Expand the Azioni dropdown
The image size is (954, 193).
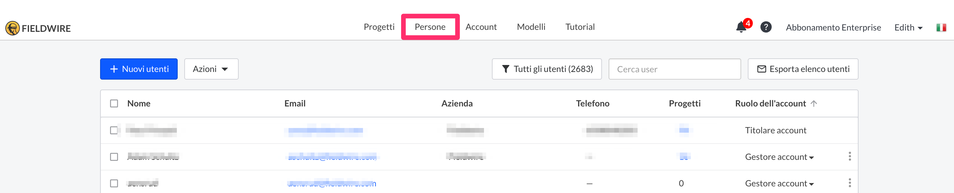(x=211, y=69)
